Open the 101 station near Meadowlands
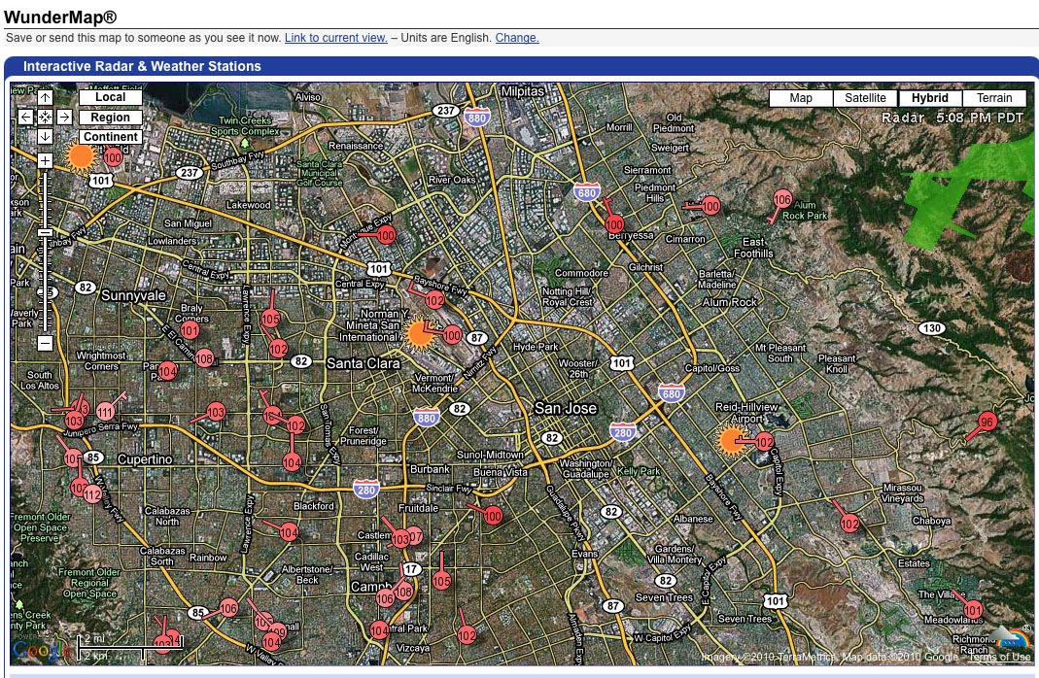This screenshot has width=1039, height=678. [973, 609]
